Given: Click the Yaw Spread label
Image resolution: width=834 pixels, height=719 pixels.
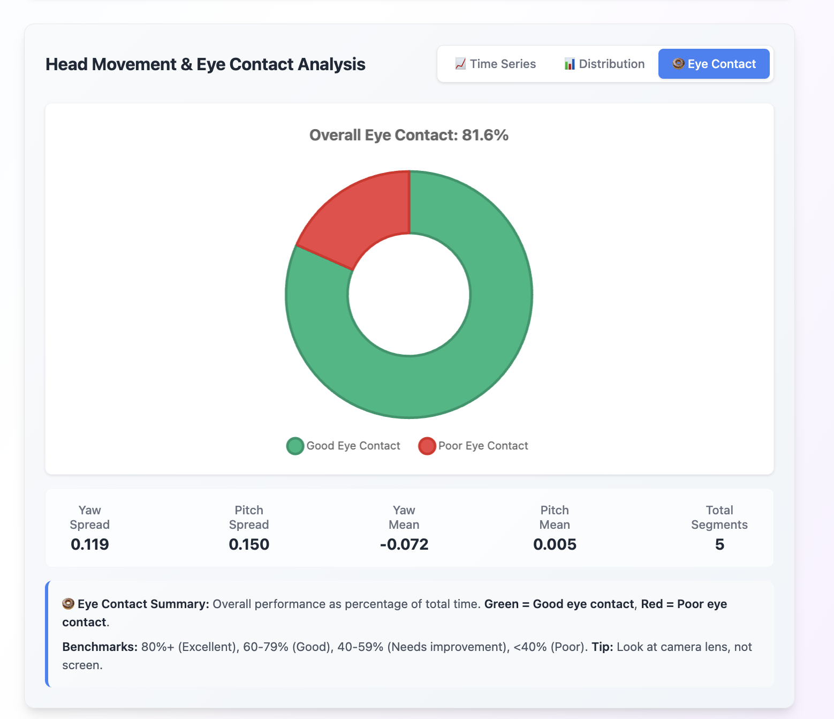Looking at the screenshot, I should [90, 518].
